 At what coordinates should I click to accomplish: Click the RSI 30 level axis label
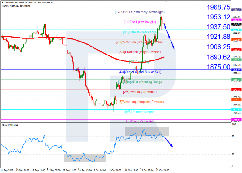tap(233, 154)
